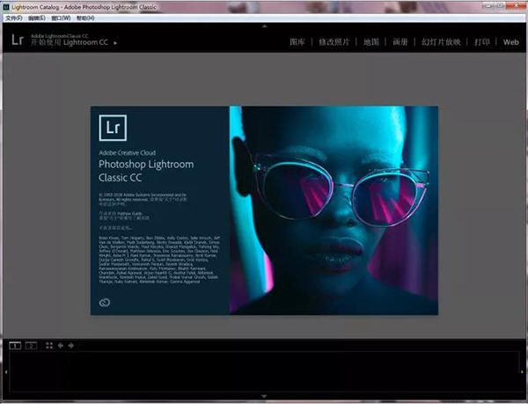Collapse the top panel with the triangle
Image resolution: width=528 pixels, height=404 pixels.
[265, 26]
